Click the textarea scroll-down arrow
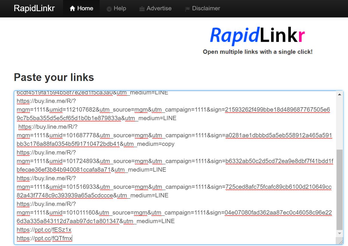Viewport: 348px width, 246px height. 339,233
